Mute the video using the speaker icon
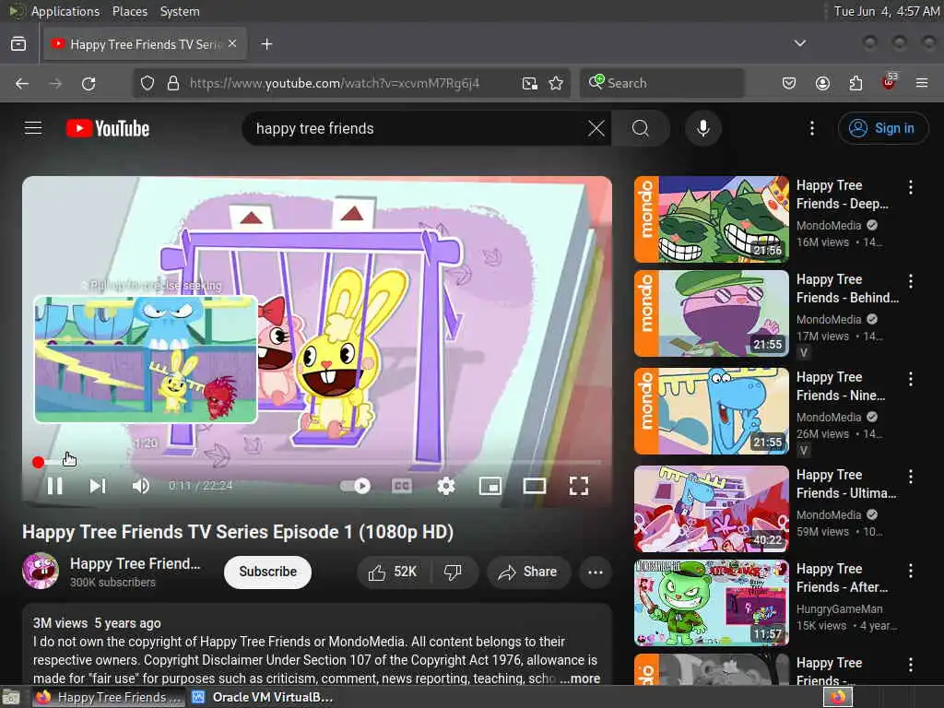 140,486
